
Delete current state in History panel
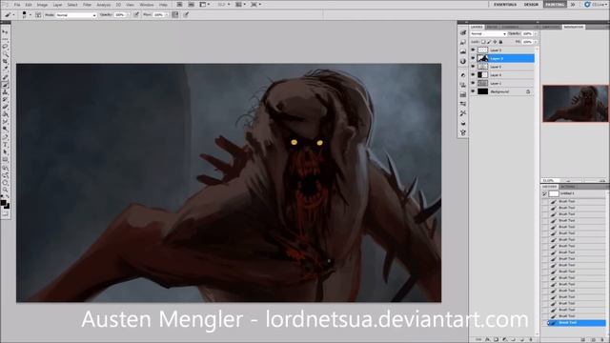(602, 339)
